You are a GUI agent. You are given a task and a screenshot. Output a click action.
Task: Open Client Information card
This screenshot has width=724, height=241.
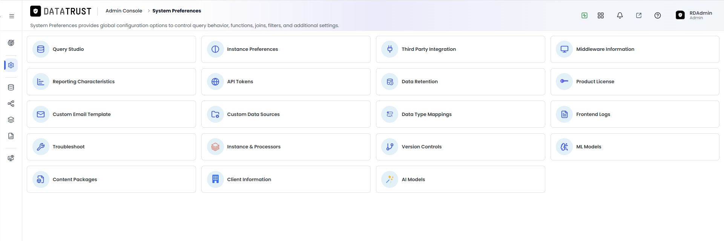(286, 179)
